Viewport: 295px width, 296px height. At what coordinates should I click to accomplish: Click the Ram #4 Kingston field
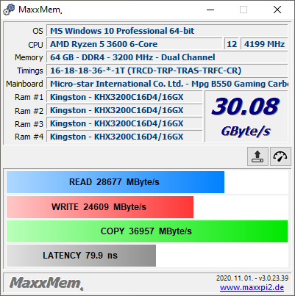click(x=124, y=137)
